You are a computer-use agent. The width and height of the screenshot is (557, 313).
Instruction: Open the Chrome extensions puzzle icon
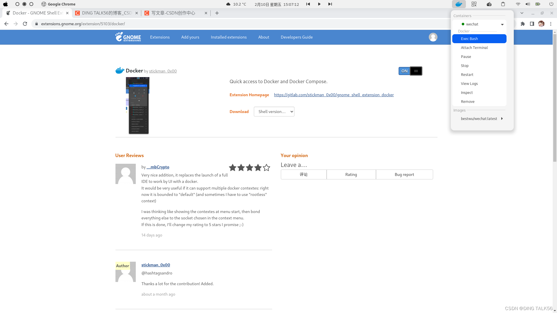[x=523, y=24]
